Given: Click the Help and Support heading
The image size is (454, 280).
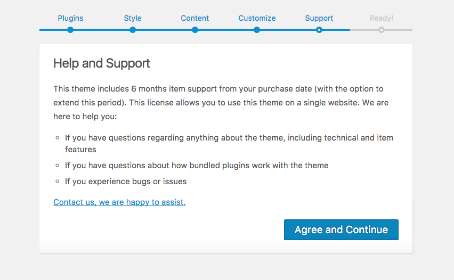Looking at the screenshot, I should [x=102, y=64].
